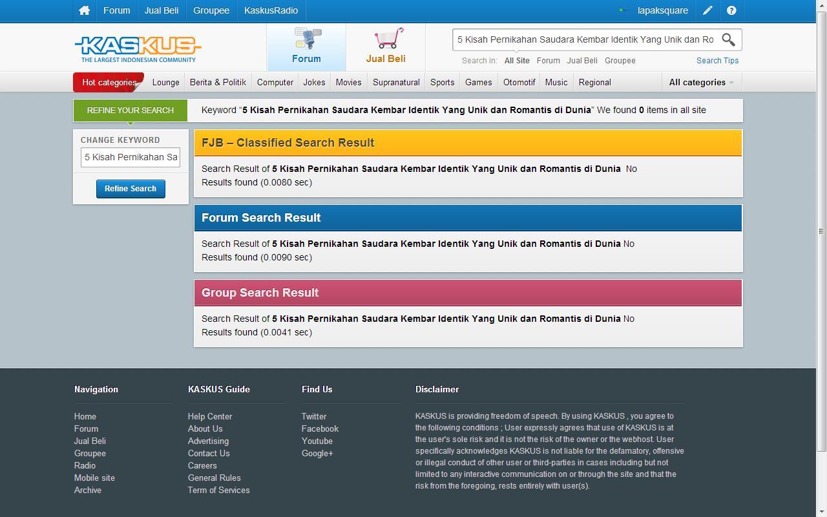Image resolution: width=827 pixels, height=517 pixels.
Task: Open footer Radio link
Action: [85, 466]
